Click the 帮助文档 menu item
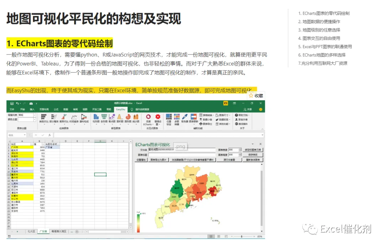 [x=242, y=115]
